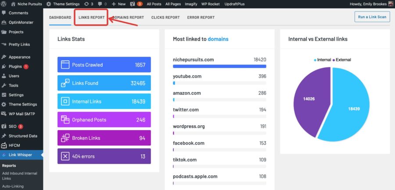
Task: Open Projects in the sidebar
Action: point(16,32)
